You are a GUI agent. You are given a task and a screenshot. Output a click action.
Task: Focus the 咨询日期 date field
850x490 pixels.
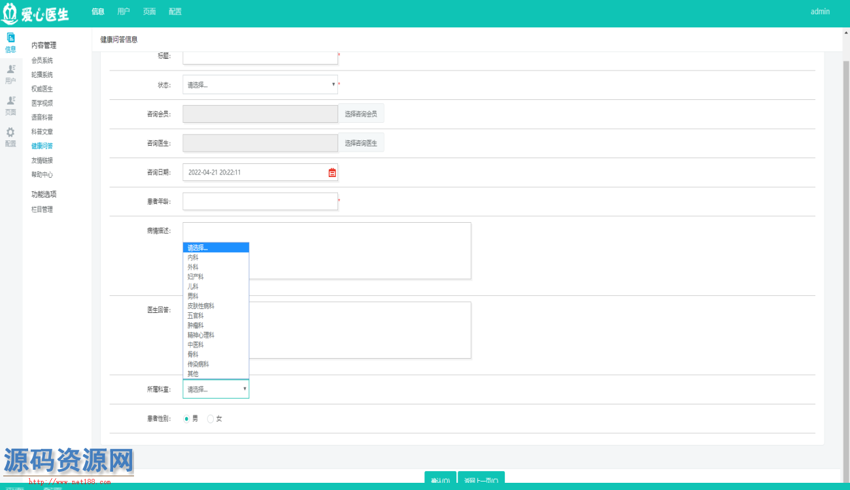click(260, 172)
